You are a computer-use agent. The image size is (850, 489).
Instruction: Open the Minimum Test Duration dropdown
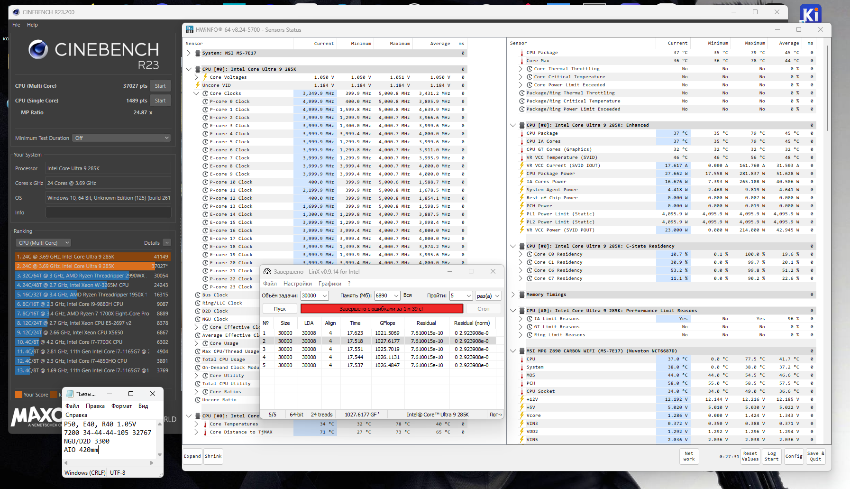pyautogui.click(x=121, y=138)
